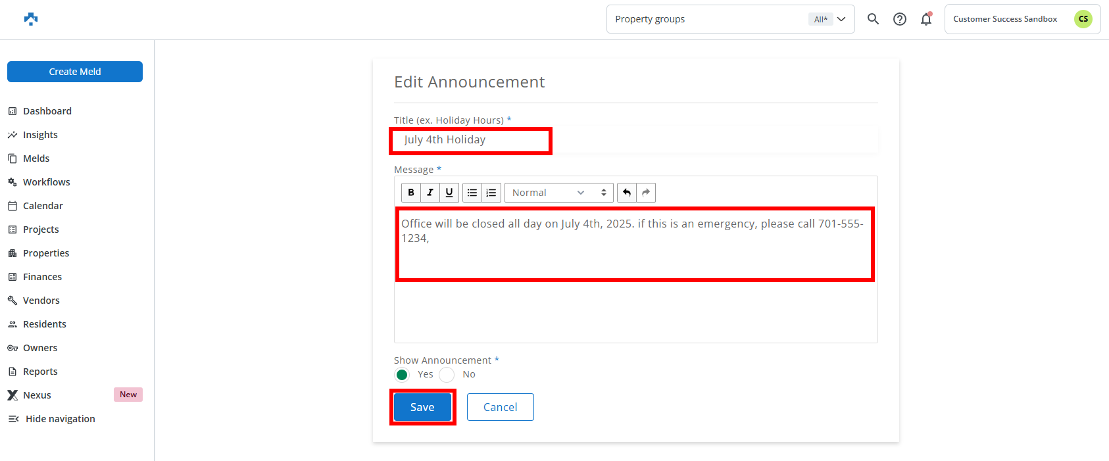Select Yes for Show Announcement
Viewport: 1109px width, 461px height.
402,375
